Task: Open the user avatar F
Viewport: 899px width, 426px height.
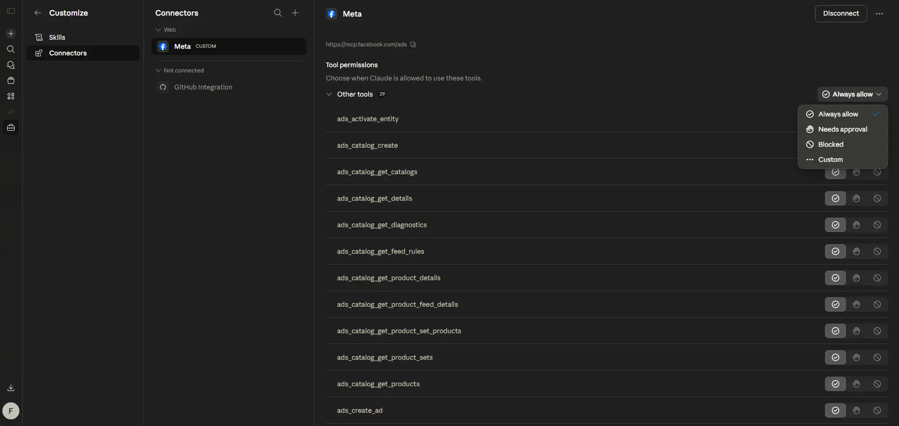Action: click(x=11, y=411)
